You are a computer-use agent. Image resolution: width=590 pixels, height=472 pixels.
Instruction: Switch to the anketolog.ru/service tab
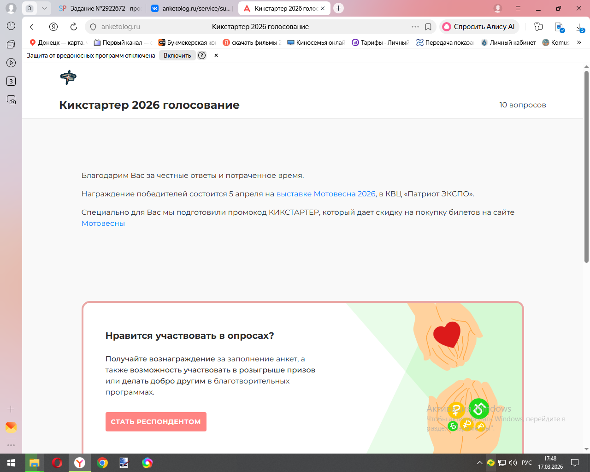191,8
